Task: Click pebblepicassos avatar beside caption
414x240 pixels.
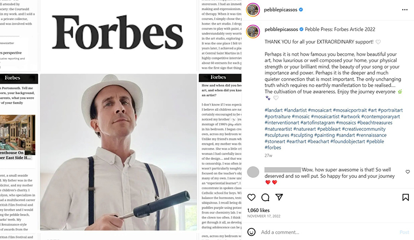Action: click(253, 32)
